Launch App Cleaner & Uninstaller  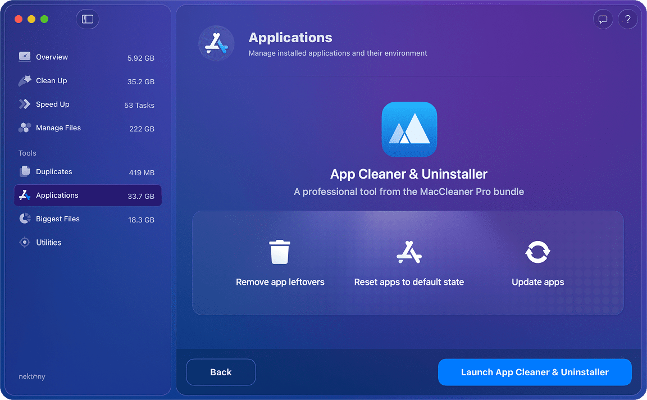(x=534, y=372)
